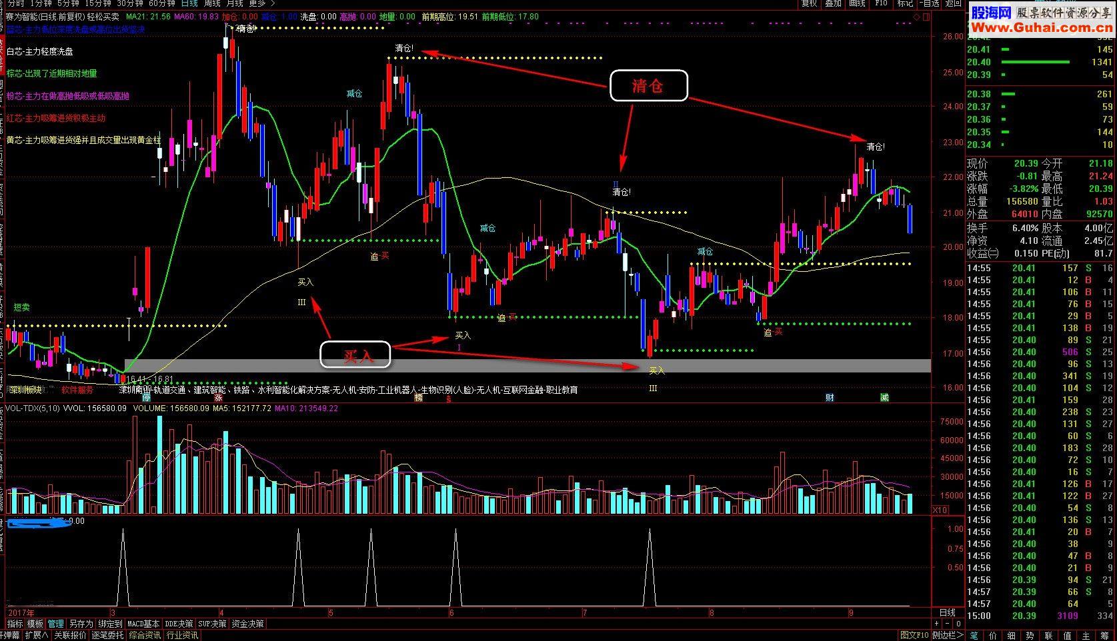Click the 叠加 overlay button

click(x=833, y=3)
